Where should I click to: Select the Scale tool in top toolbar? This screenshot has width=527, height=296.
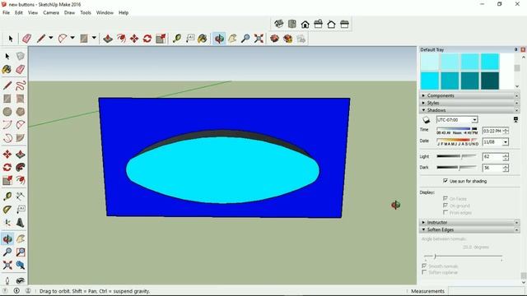[x=161, y=39]
